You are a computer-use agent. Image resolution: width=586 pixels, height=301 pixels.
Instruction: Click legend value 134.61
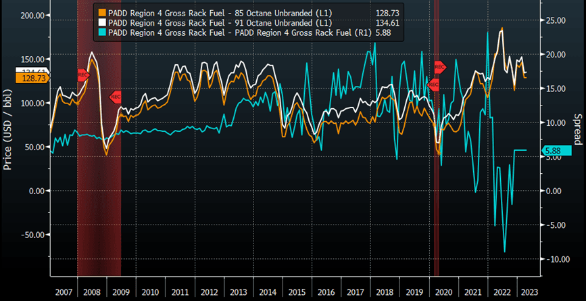coord(387,23)
